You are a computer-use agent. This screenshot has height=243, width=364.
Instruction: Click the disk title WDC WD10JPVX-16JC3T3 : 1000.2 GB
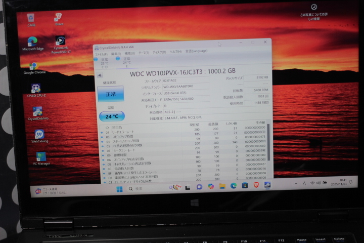pyautogui.click(x=183, y=72)
